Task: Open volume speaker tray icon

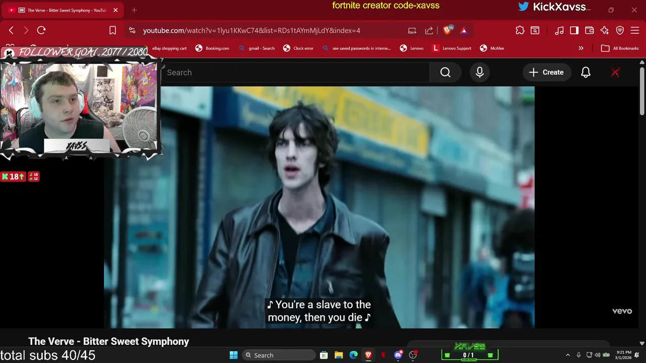Action: (x=598, y=355)
